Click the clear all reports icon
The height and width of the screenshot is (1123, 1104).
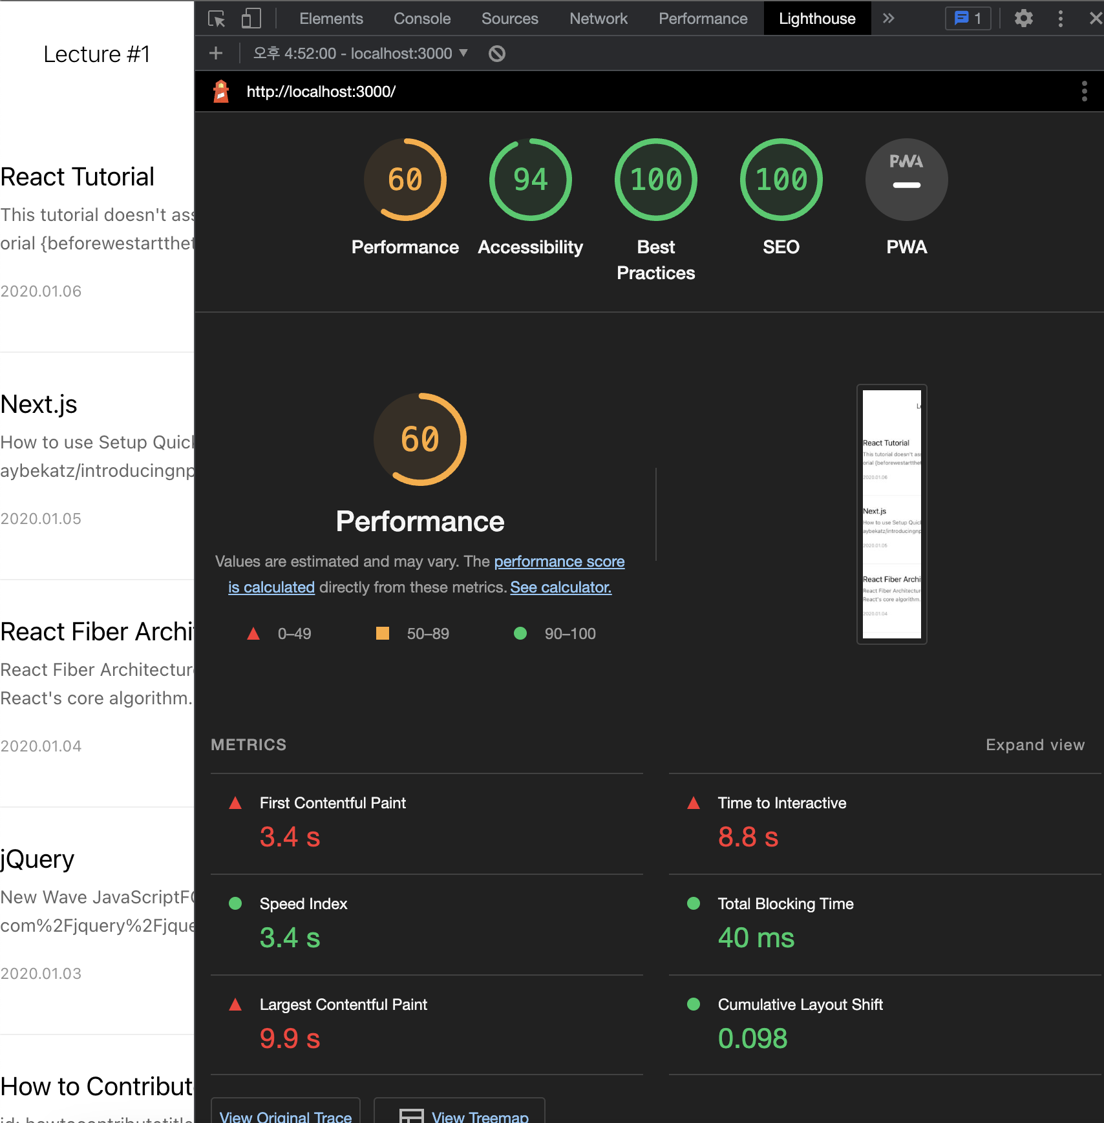496,54
